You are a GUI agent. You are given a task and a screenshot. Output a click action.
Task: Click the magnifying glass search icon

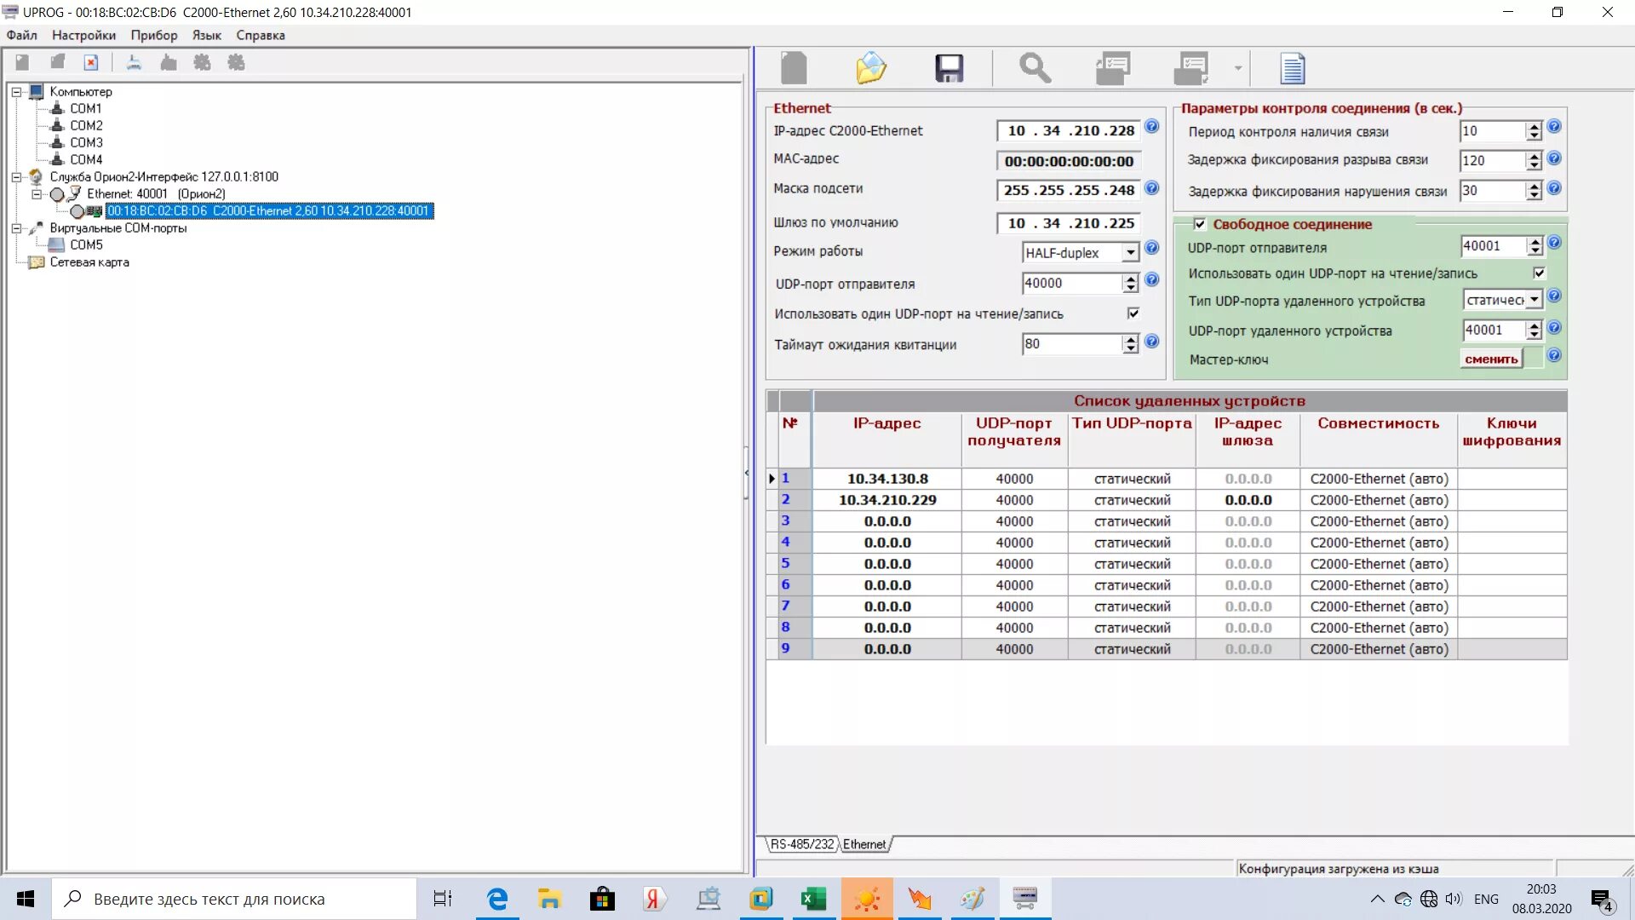[1035, 68]
